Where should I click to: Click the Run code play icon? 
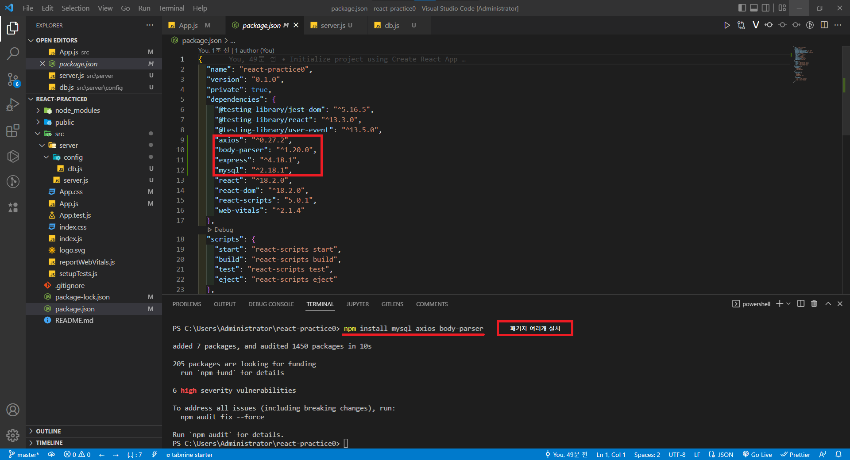point(726,25)
